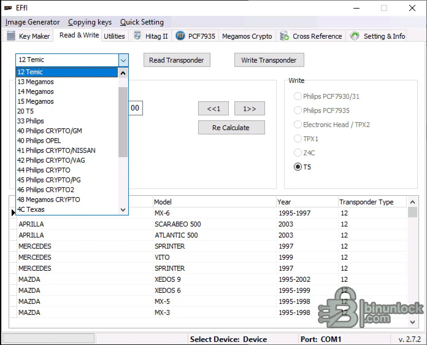Click the Port: COM1 status entry
Image resolution: width=427 pixels, height=345 pixels.
coord(321,339)
